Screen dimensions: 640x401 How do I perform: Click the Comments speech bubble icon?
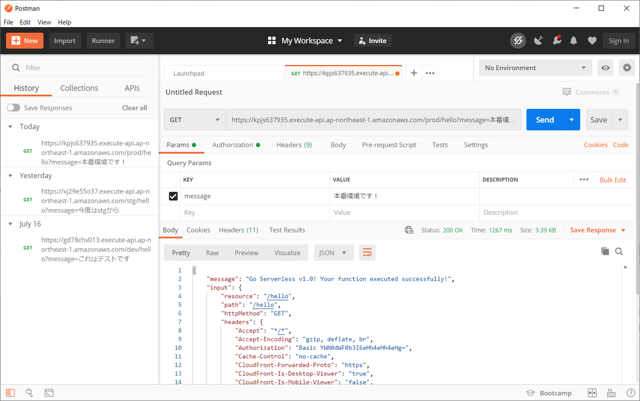[x=566, y=92]
